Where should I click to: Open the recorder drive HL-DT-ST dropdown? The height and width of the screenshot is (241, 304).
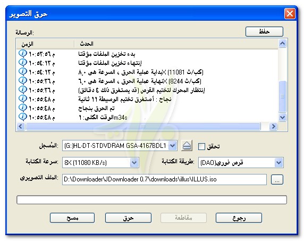[x=173, y=146]
